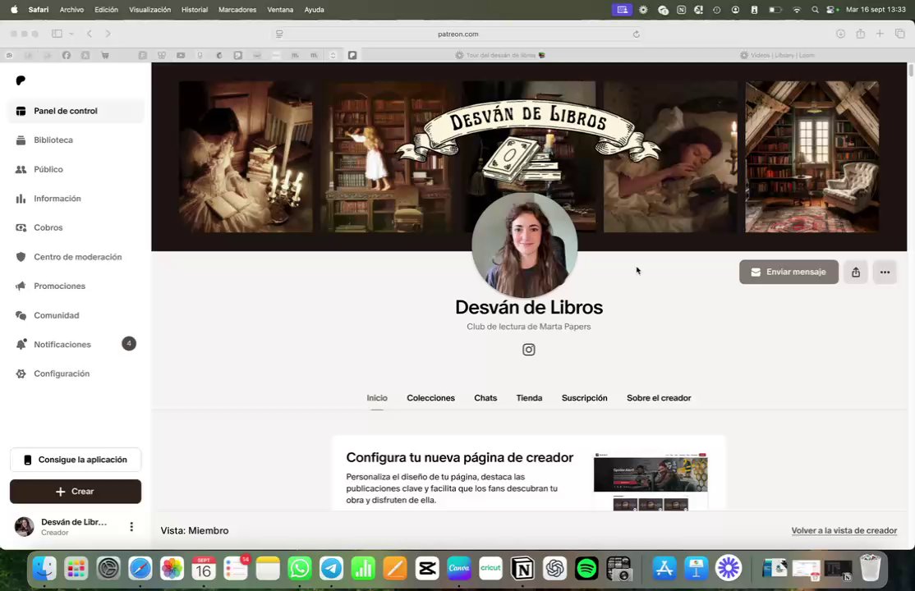915x591 pixels.
Task: Click the Desván de Libros account avatar
Action: [x=24, y=526]
